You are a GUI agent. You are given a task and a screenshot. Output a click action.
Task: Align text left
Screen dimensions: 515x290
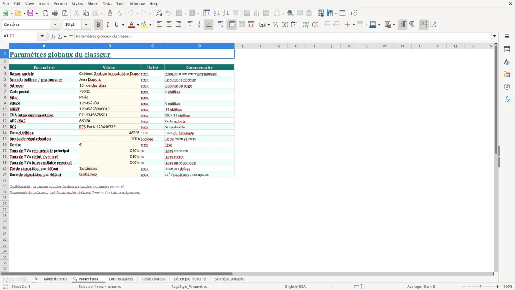point(160,25)
